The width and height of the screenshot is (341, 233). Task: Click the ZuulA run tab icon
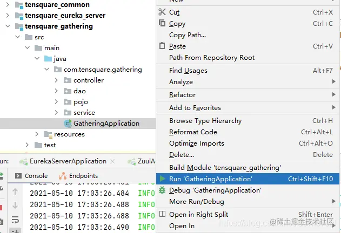[x=131, y=161]
